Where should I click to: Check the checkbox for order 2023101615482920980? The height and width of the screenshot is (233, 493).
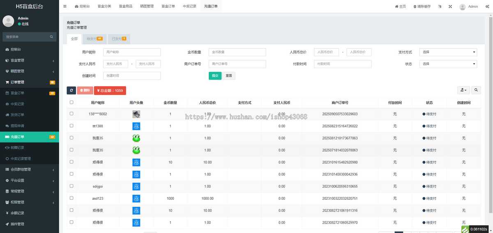coord(71,162)
